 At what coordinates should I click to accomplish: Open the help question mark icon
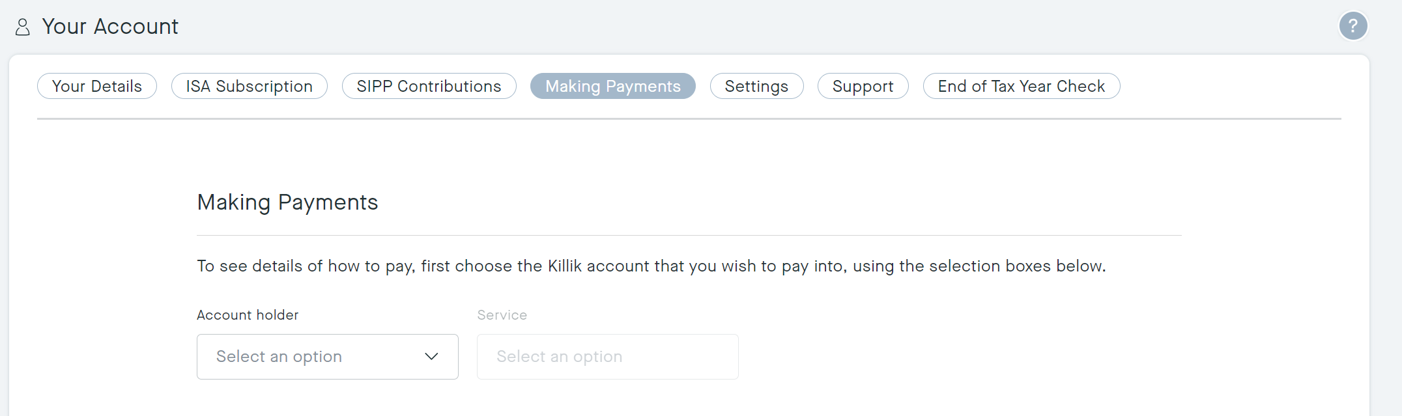(x=1353, y=25)
